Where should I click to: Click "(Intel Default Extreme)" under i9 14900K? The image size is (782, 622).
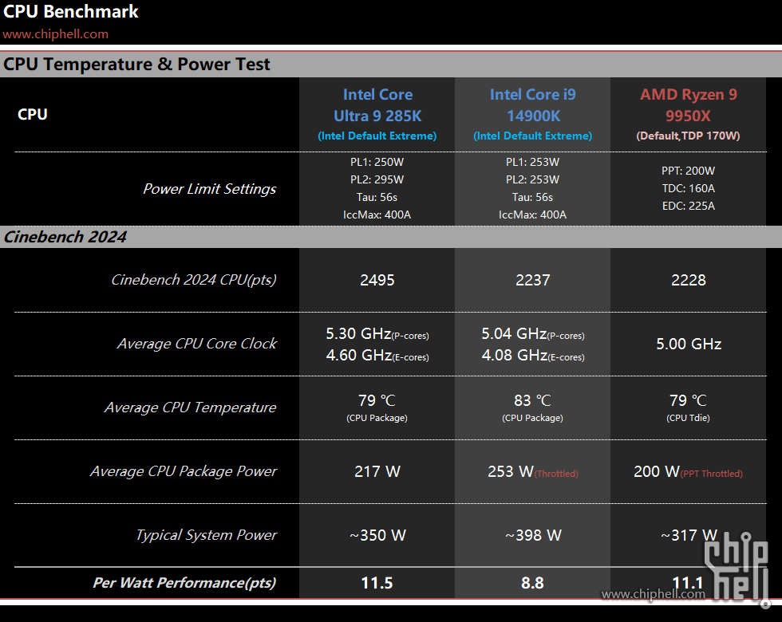pyautogui.click(x=533, y=136)
